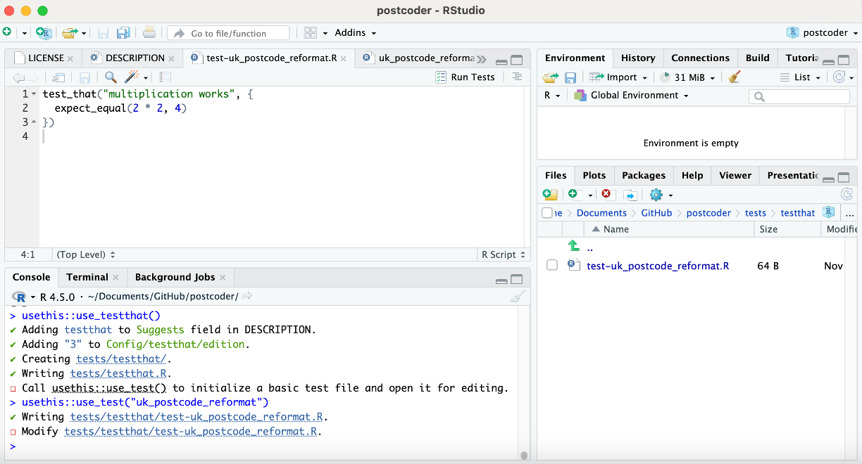Viewport: 862px width, 464px height.
Task: Switch to the History tab
Action: point(638,58)
